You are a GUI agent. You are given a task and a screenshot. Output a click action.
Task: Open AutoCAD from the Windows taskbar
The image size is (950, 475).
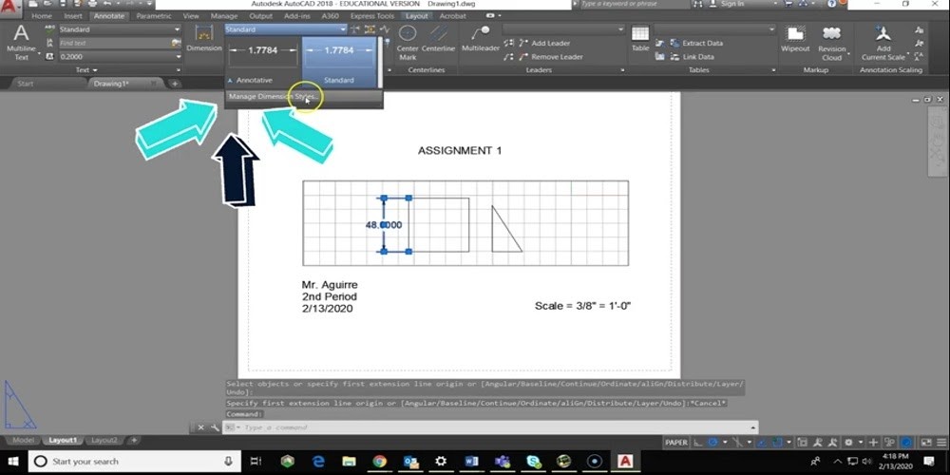[626, 461]
